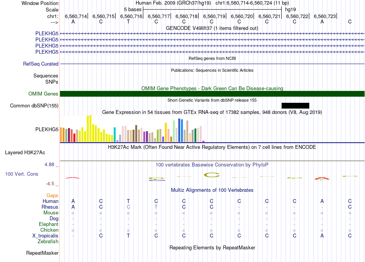Click the '5 bases' scale label
The height and width of the screenshot is (262, 365).
coord(133,10)
